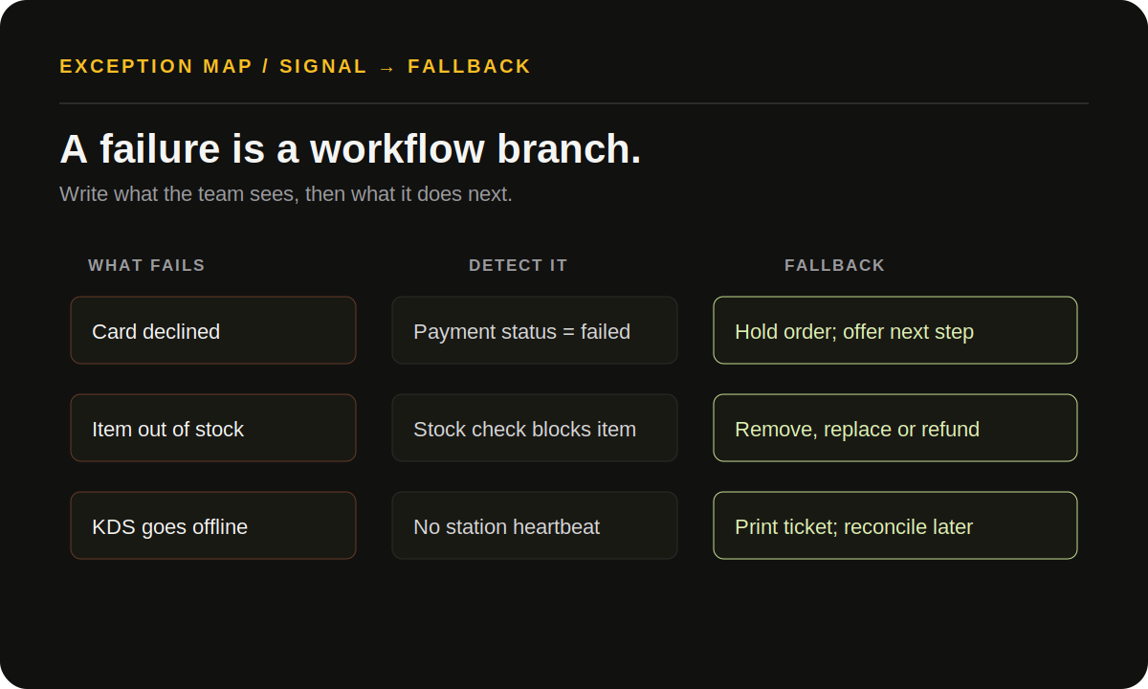This screenshot has height=689, width=1148.
Task: Click 'Print ticket; reconcile later' fallback card
Action: (895, 525)
